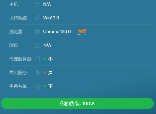Click the orange 隐藏 link
Viewport: 156px width, 114px height.
(x=82, y=31)
